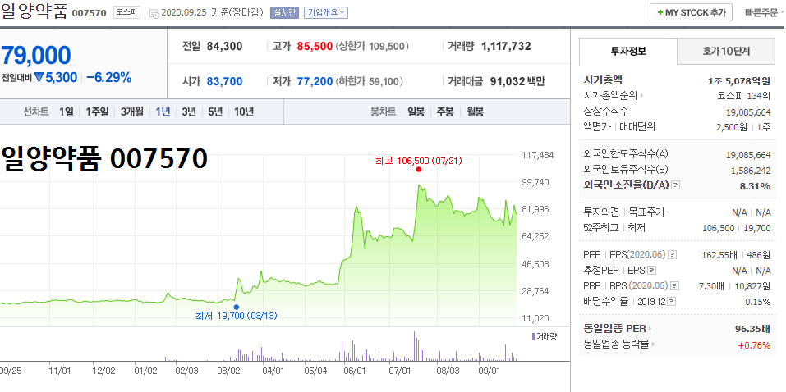Switch to the 호가10단계 tab

click(726, 51)
